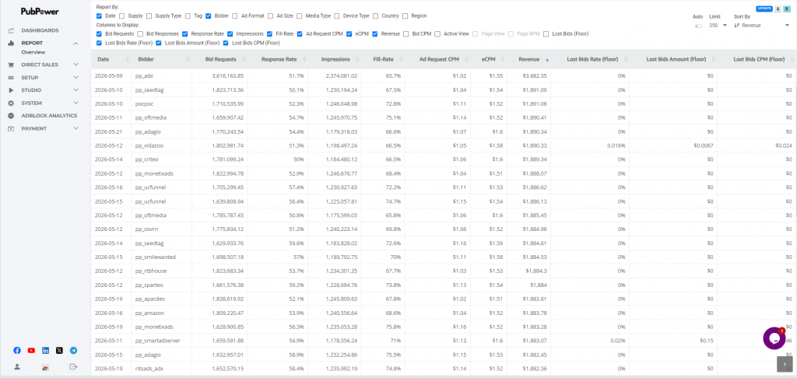Disable the eCPM column checkbox
The height and width of the screenshot is (378, 797).
click(349, 34)
